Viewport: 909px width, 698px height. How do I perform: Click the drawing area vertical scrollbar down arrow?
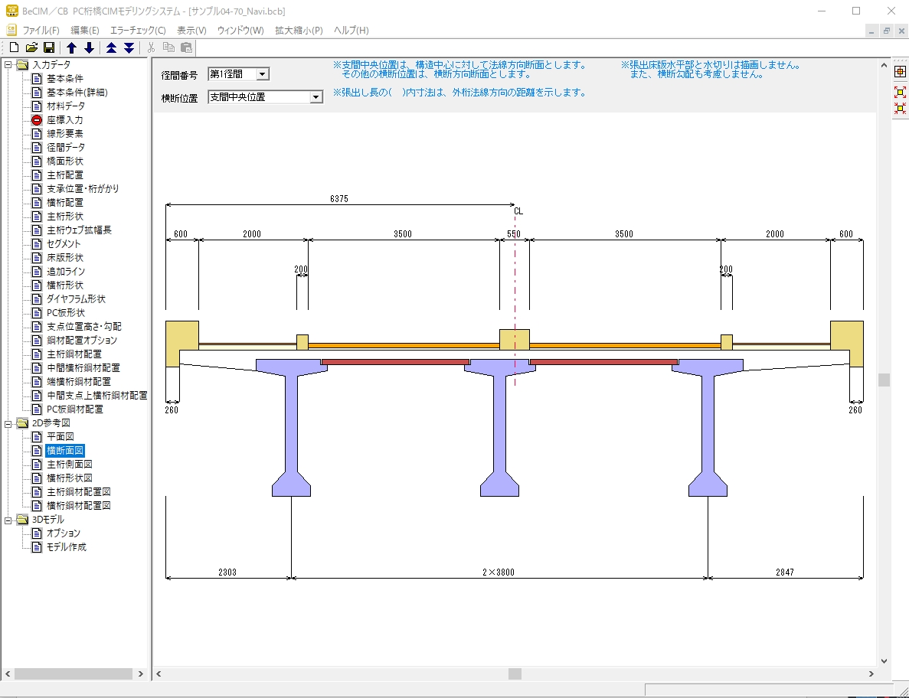884,660
